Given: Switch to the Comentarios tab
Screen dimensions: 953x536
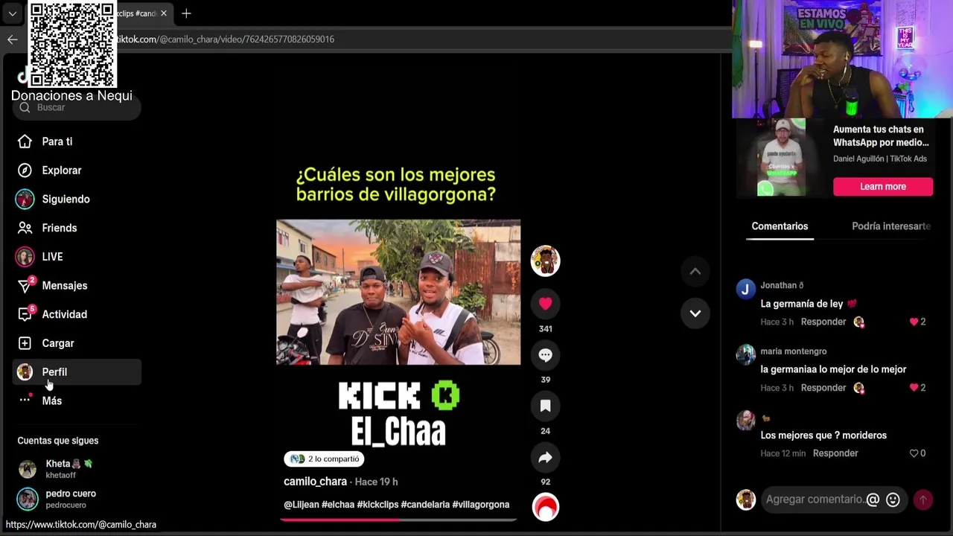Looking at the screenshot, I should [780, 226].
